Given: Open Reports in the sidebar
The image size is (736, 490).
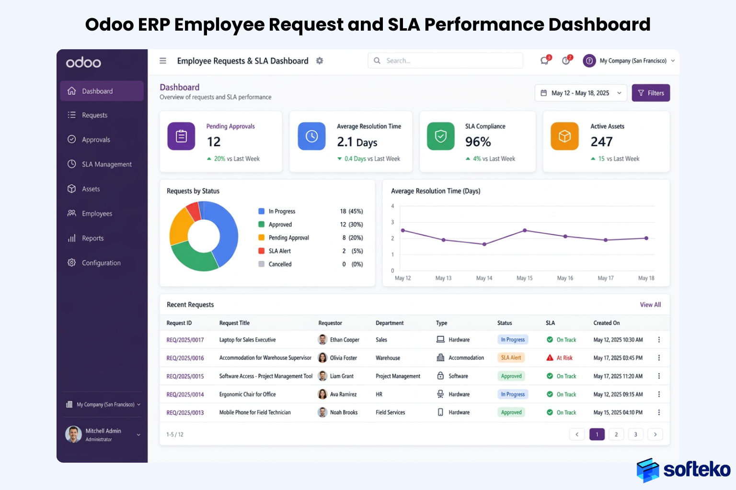Looking at the screenshot, I should tap(102, 238).
